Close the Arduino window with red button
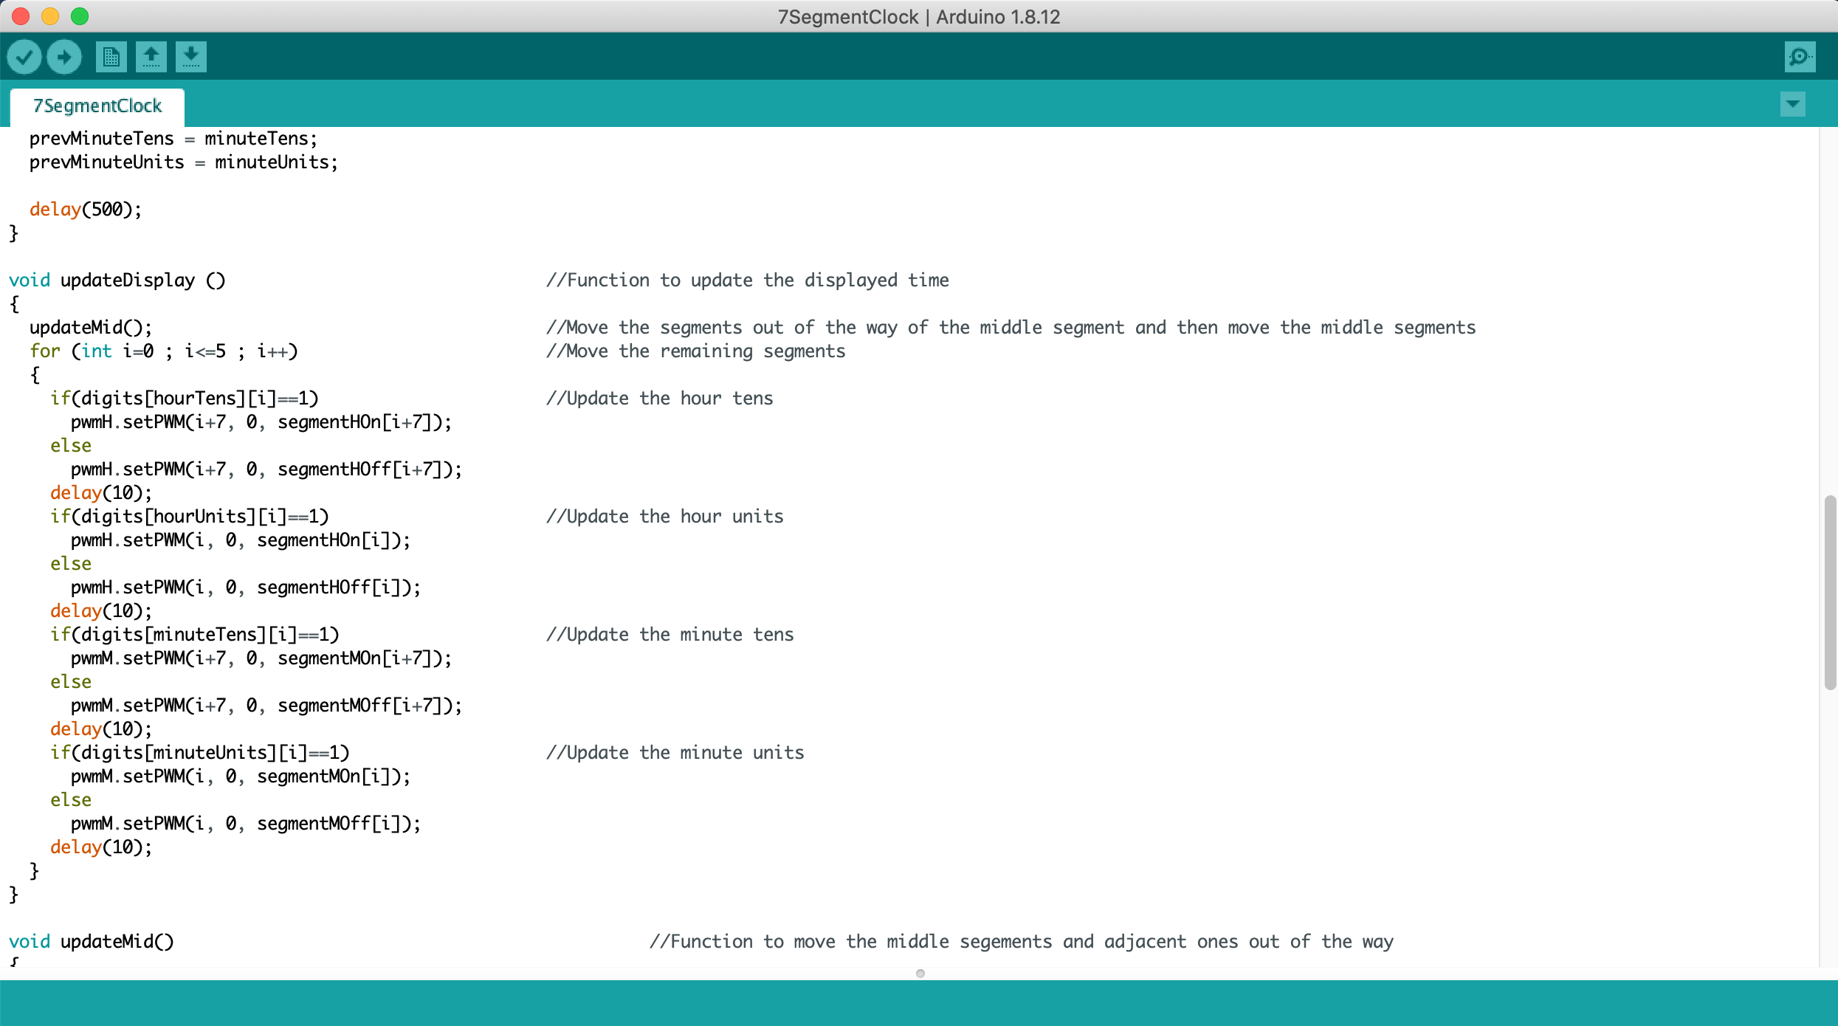 (21, 16)
